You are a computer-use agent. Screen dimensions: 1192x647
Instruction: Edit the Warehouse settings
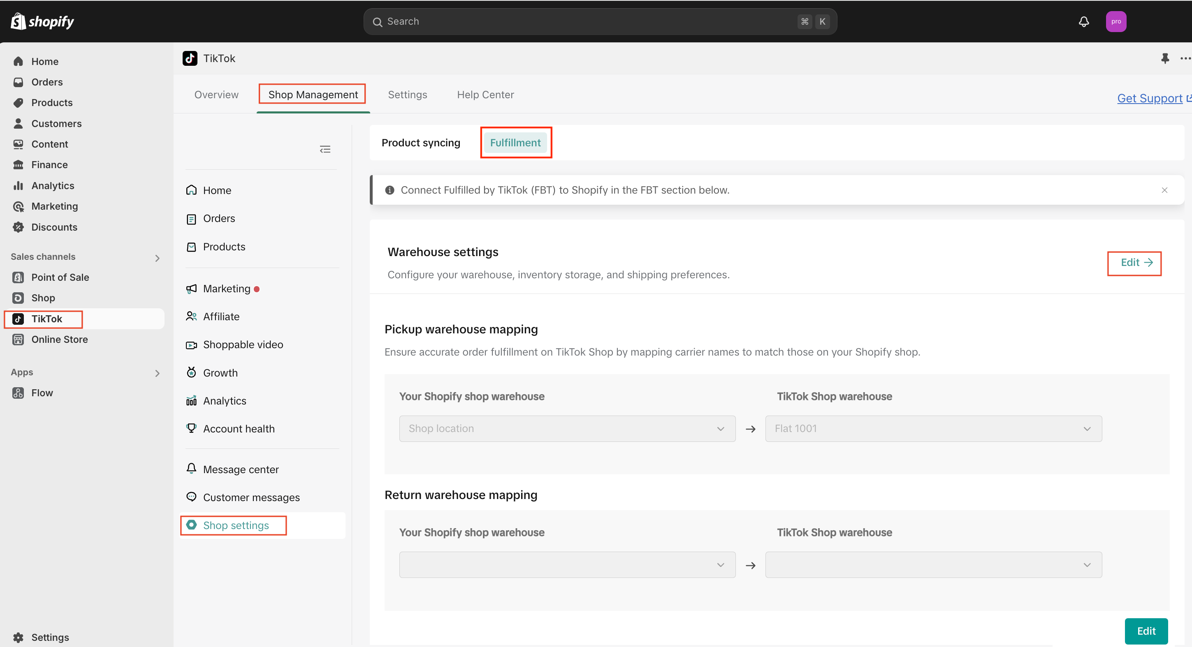point(1136,263)
